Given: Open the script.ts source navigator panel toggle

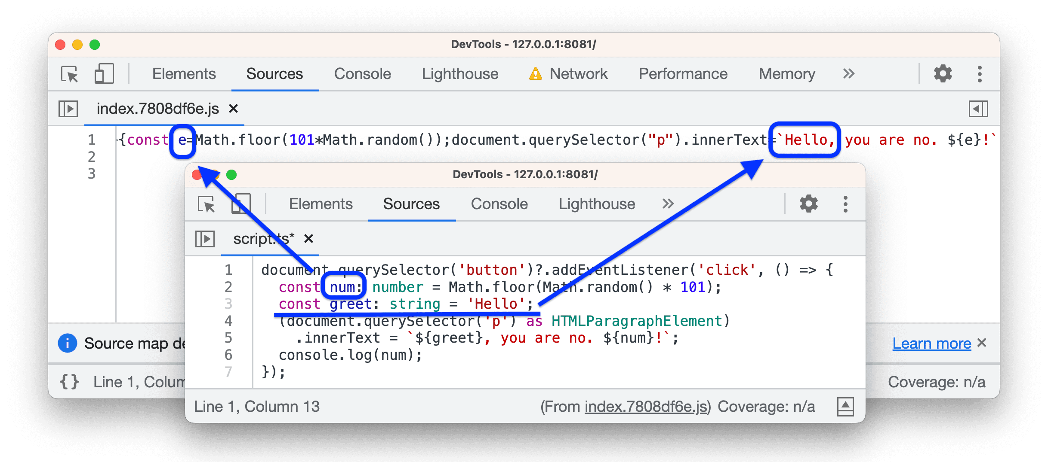Looking at the screenshot, I should (x=205, y=239).
